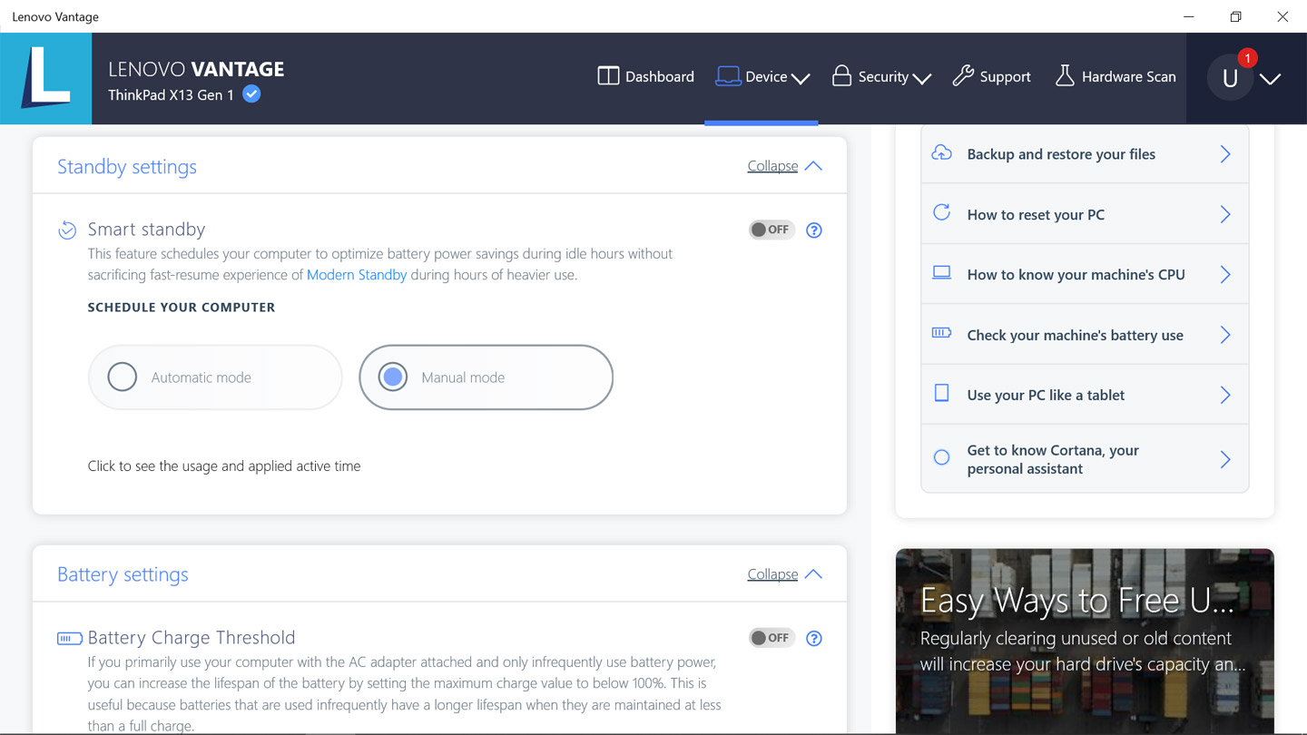Screen dimensions: 1307x735
Task: Select Automatic mode radio button
Action: [x=123, y=377]
